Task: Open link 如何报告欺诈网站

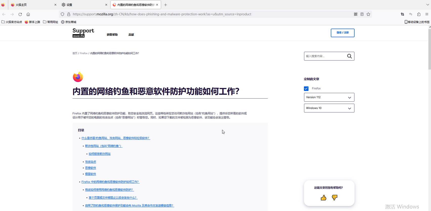Action: [x=99, y=154]
